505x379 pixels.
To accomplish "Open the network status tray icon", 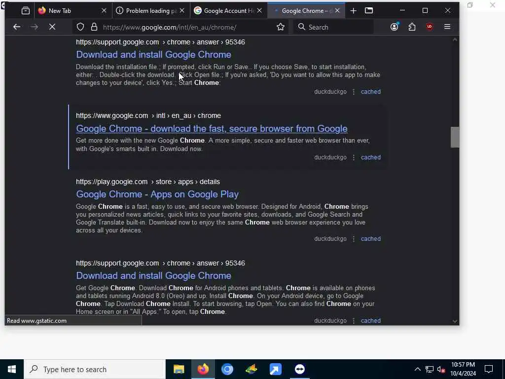I will (430, 369).
